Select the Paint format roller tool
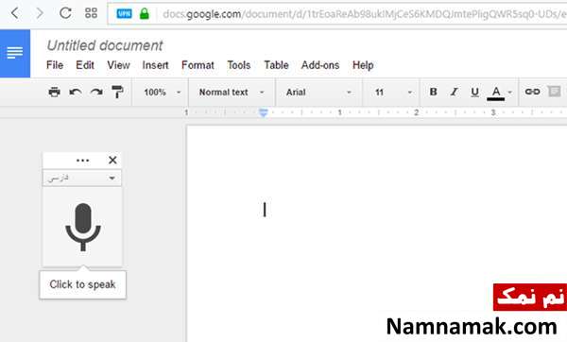This screenshot has height=342, width=567. pyautogui.click(x=117, y=93)
